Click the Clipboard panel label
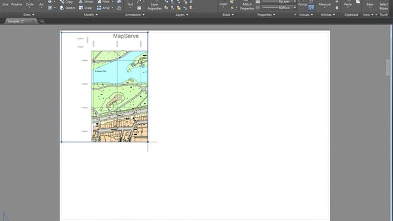The height and width of the screenshot is (221, 393). point(351,15)
